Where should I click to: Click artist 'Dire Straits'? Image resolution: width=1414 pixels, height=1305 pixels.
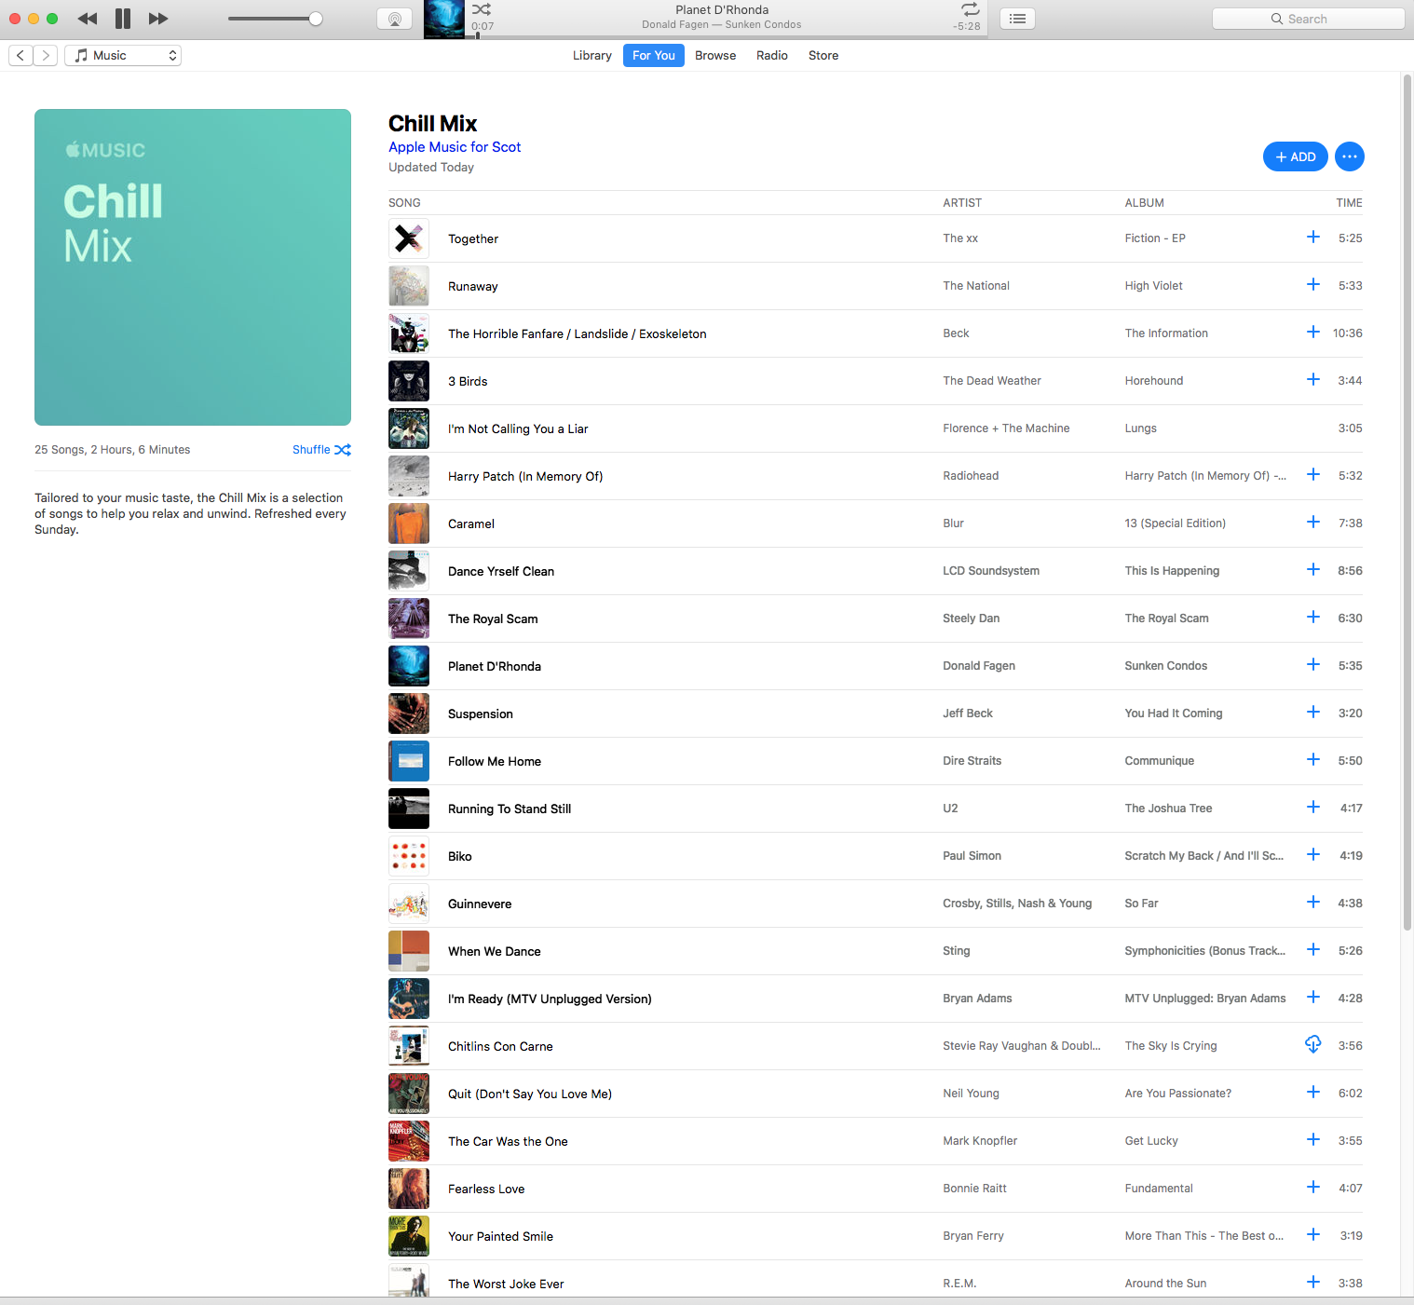coord(972,761)
